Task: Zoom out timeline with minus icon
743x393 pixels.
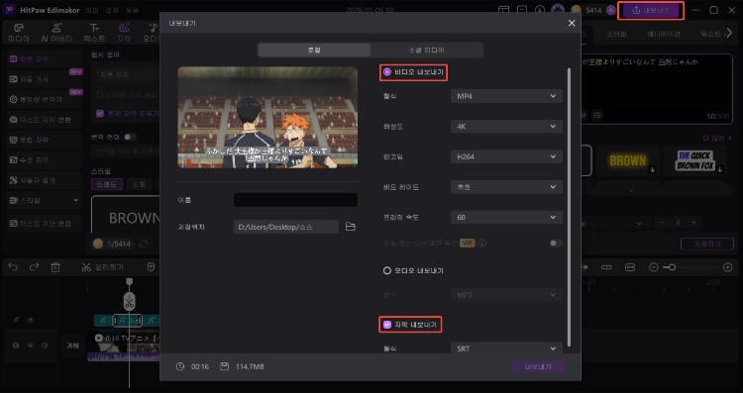Action: pos(654,267)
